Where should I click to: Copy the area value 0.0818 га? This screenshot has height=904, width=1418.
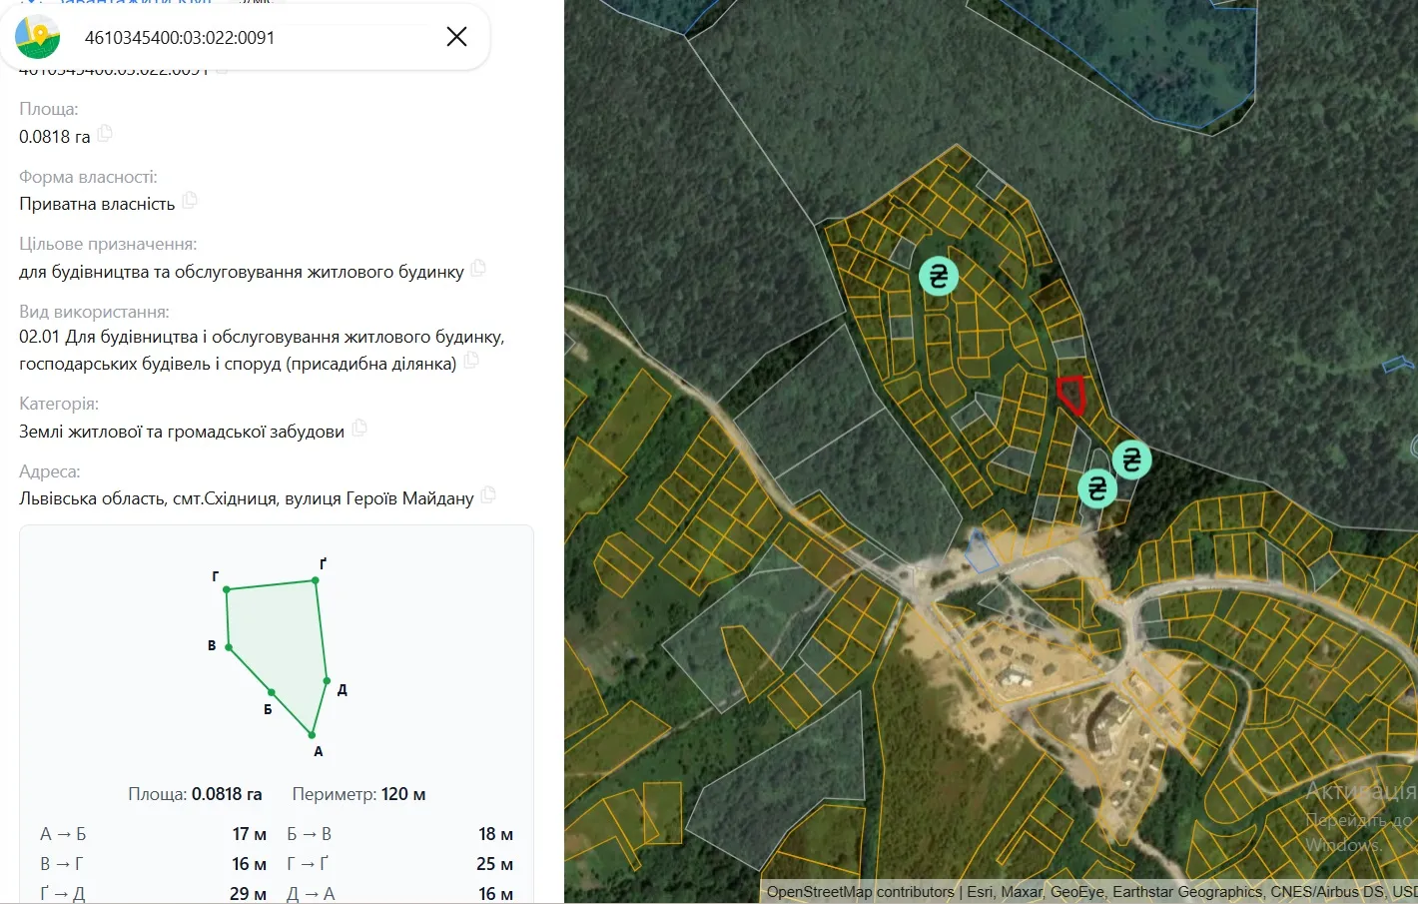[105, 134]
